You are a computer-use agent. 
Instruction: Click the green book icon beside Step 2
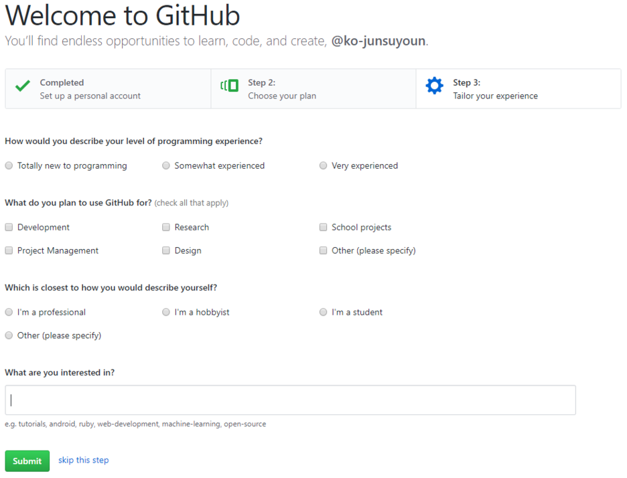coord(228,86)
